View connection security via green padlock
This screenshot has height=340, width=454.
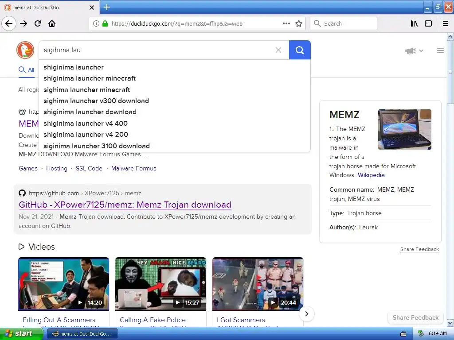(x=105, y=23)
